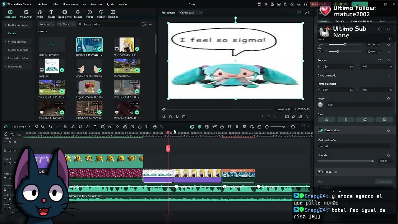Adjust the scale X slider handle
The image size is (398, 224).
345,44
